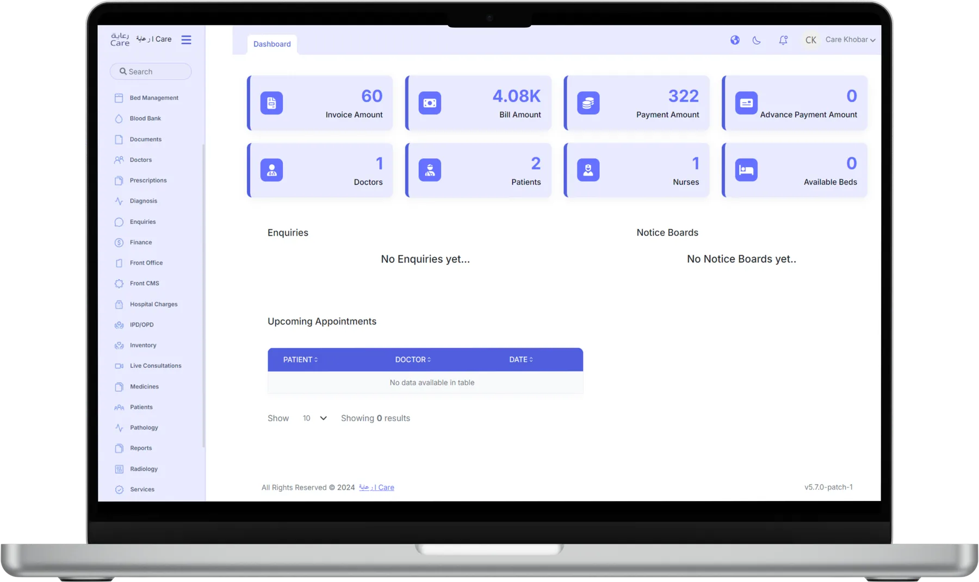Click the Medicines sidebar icon
This screenshot has height=582, width=979.
[119, 387]
